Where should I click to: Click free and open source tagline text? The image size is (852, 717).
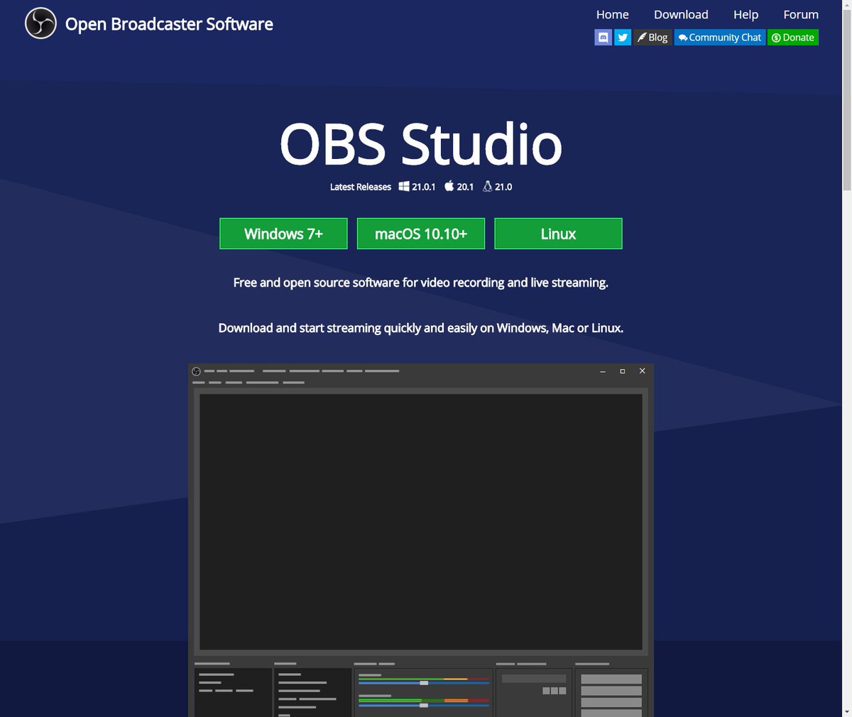[x=421, y=283]
